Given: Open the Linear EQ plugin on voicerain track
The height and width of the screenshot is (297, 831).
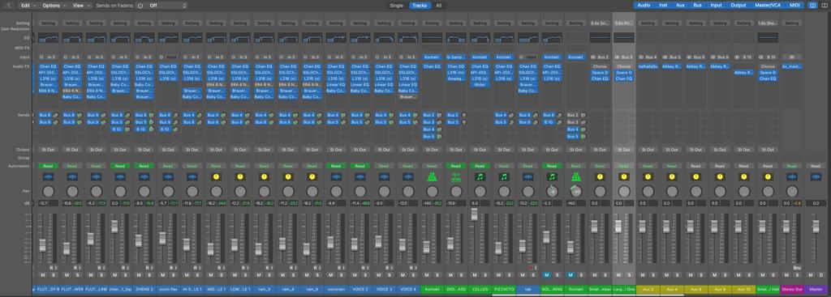Looking at the screenshot, I should click(x=335, y=84).
